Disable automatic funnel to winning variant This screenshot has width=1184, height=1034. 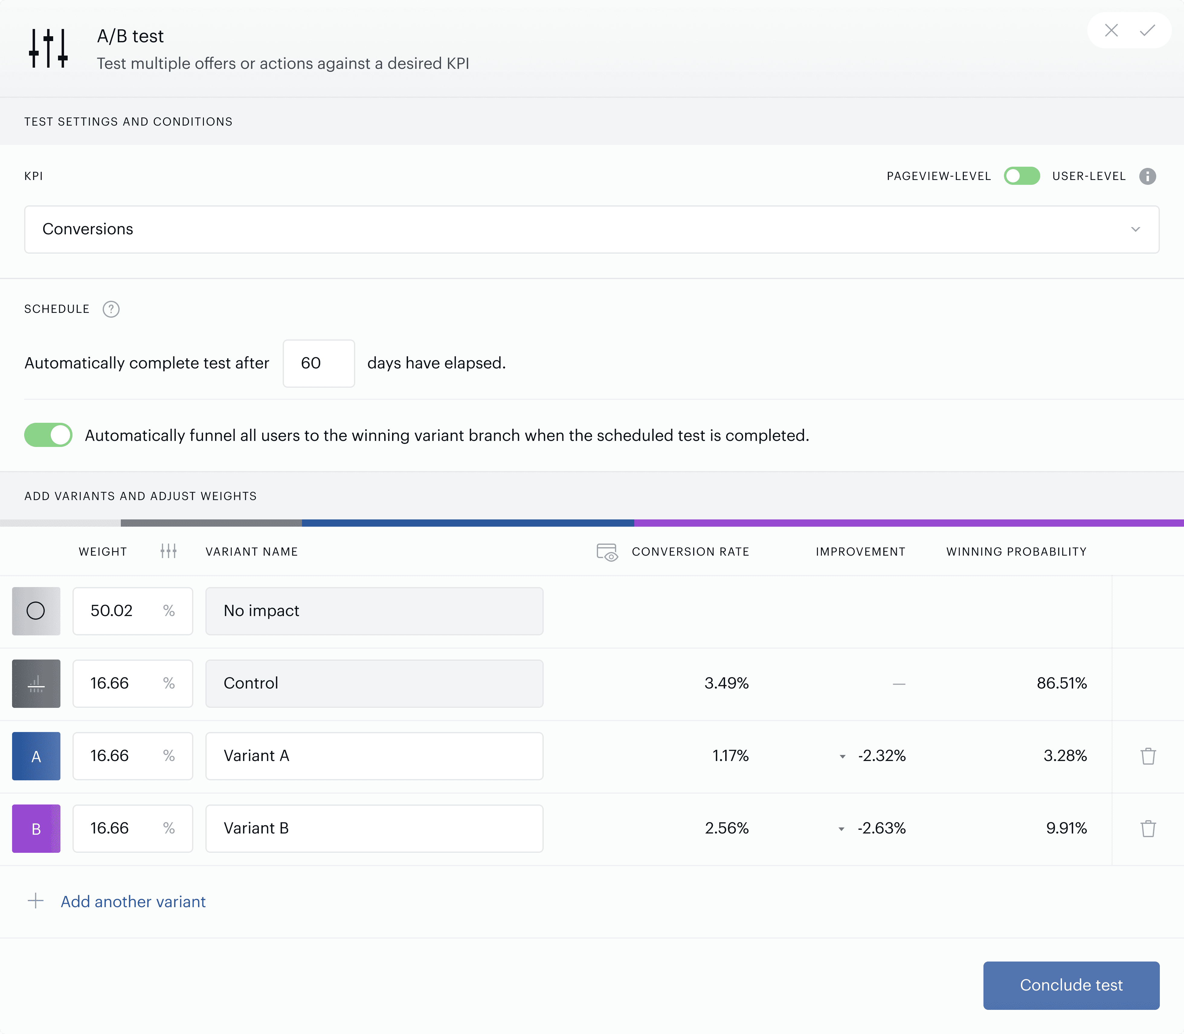tap(48, 435)
